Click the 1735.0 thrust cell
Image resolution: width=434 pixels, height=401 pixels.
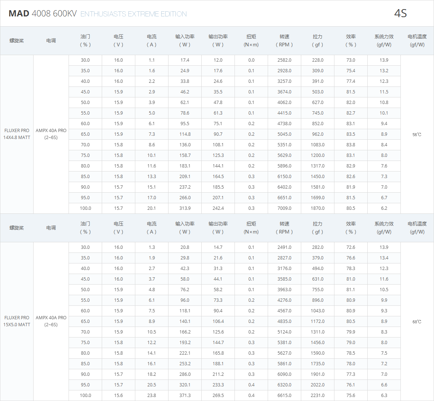318,364
